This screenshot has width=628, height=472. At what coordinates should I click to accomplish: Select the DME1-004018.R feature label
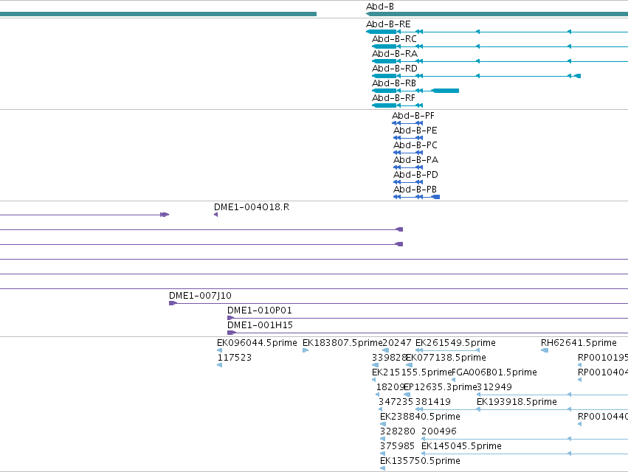[252, 207]
